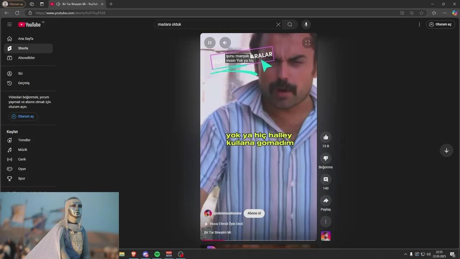Pause the Shorts video

coord(210,43)
